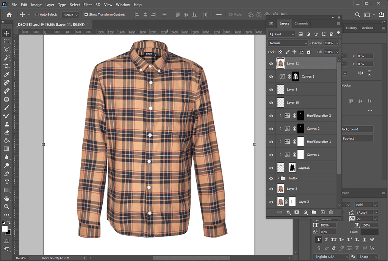Create a new layer icon

pyautogui.click(x=322, y=212)
